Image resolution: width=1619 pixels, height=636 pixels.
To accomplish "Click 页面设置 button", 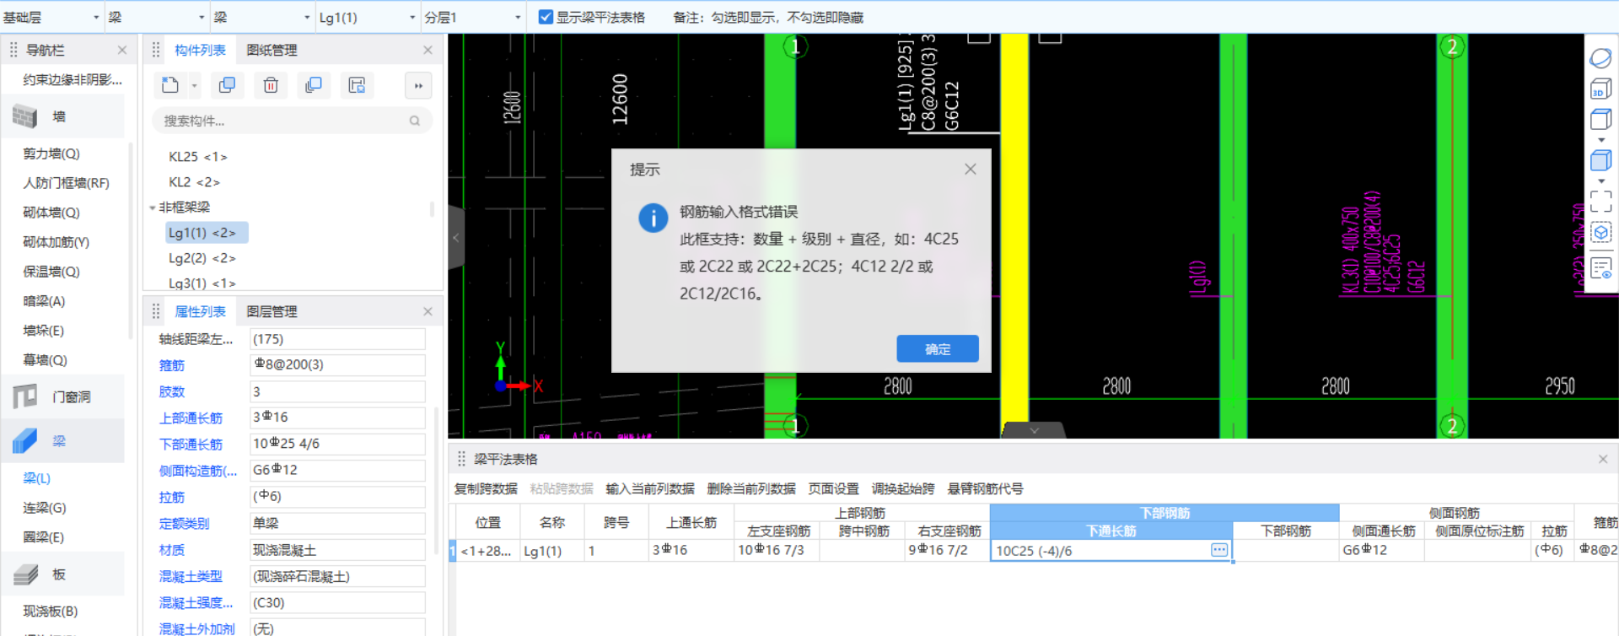I will tap(833, 488).
